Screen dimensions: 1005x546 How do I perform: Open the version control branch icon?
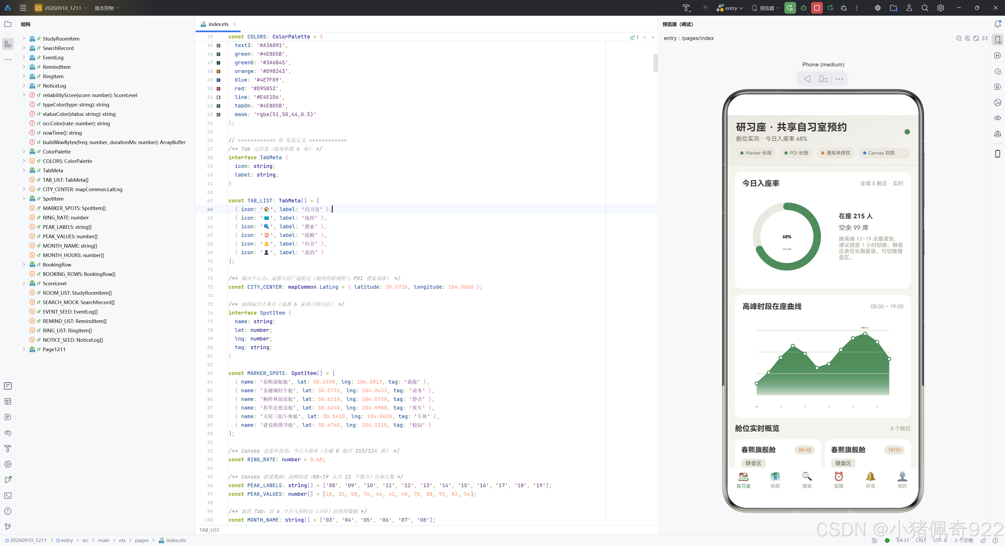point(8,527)
